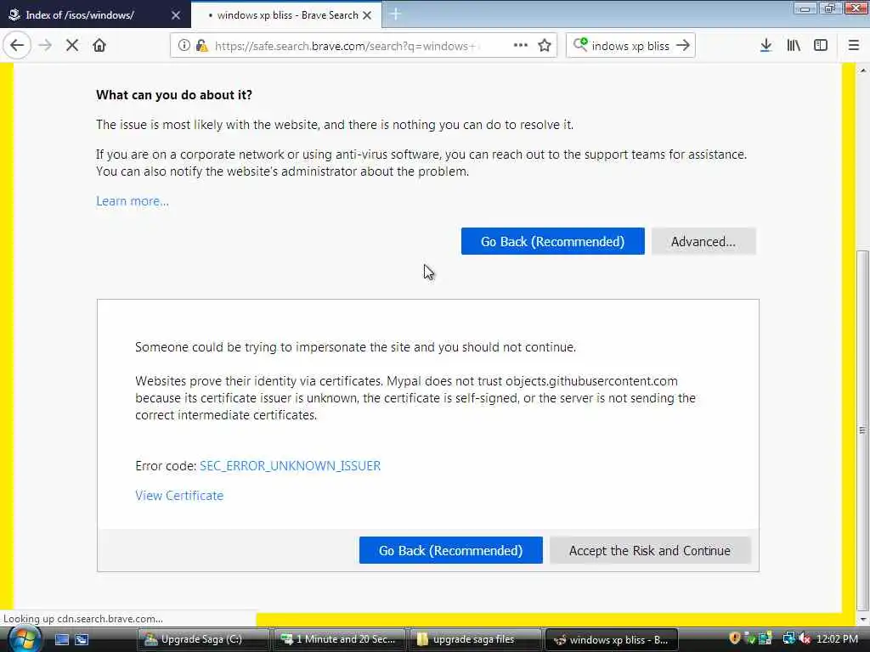Viewport: 870px width, 652px height.
Task: Stop page loading with the X button
Action: click(x=72, y=46)
